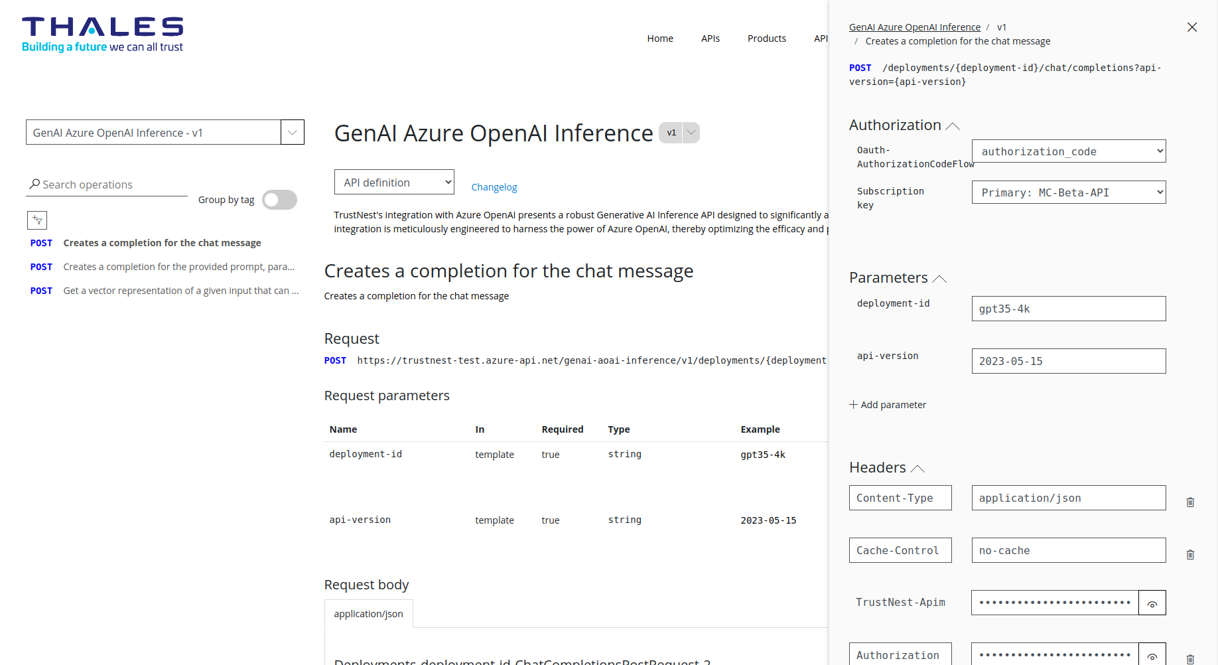Click the TrustNest-Apim password field
Viewport: 1218px width, 665px height.
point(1055,603)
